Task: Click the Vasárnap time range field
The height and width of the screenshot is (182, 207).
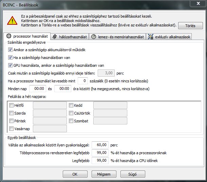Action: click(50, 128)
